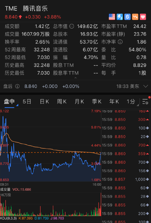Switch to the 季K quarterly chart tab

[x=97, y=101]
